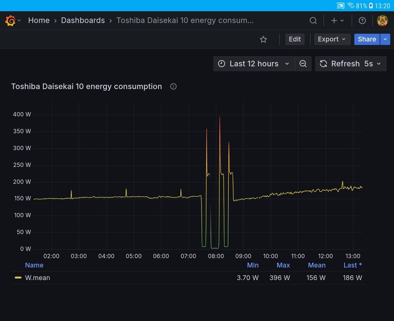Toggle the W.mean series in legend
This screenshot has width=394, height=321.
tap(38, 278)
